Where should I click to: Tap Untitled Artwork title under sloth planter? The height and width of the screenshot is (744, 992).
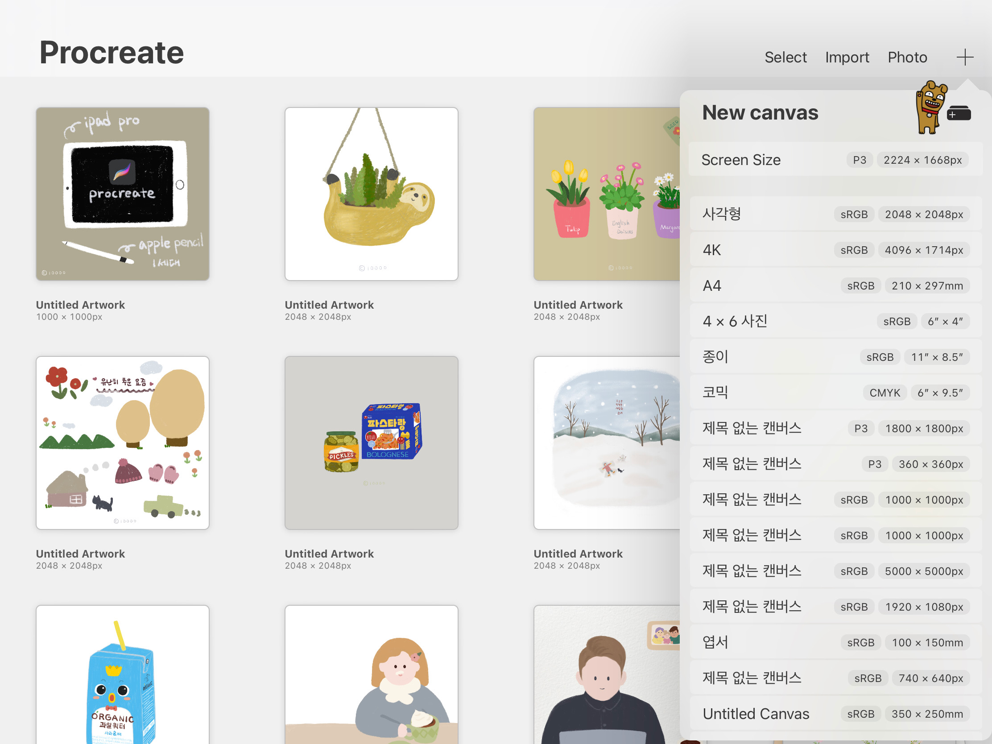[329, 305]
